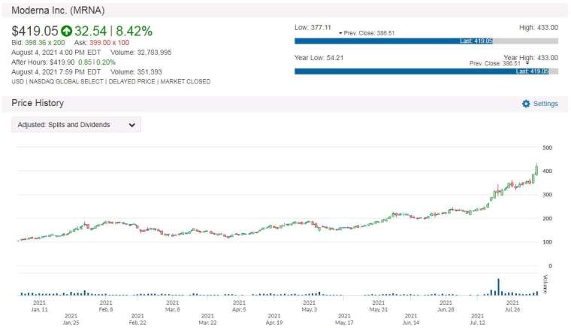Click the Year Low: 54.21 label
This screenshot has width=571, height=328.
pyautogui.click(x=319, y=58)
